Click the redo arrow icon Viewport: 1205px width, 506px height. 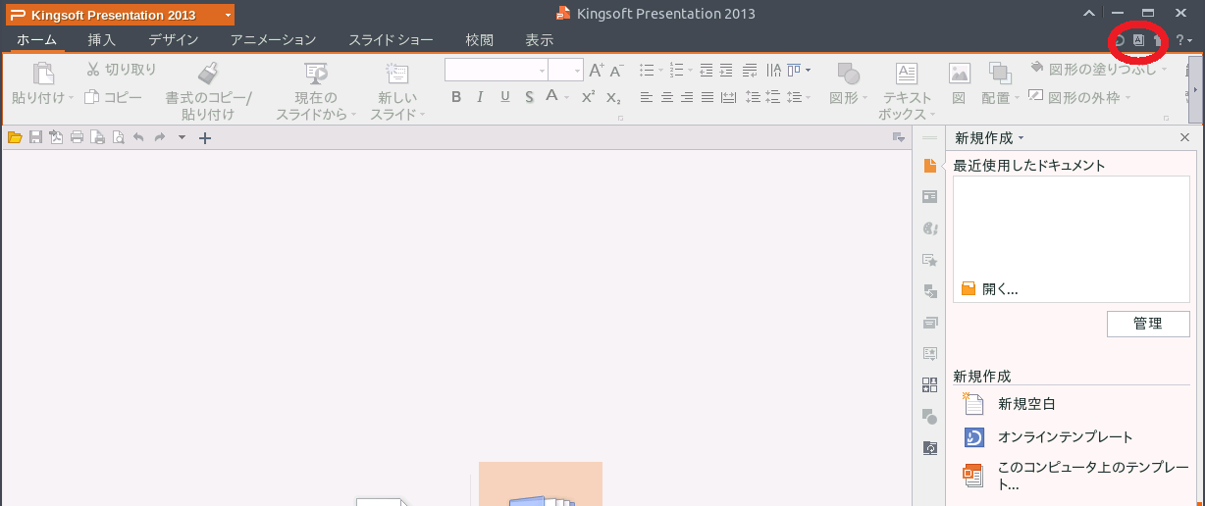(x=159, y=137)
